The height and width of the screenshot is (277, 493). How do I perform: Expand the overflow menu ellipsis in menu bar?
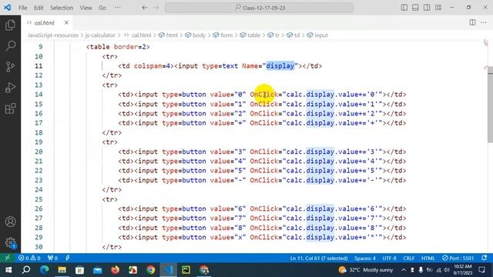pyautogui.click(x=118, y=8)
